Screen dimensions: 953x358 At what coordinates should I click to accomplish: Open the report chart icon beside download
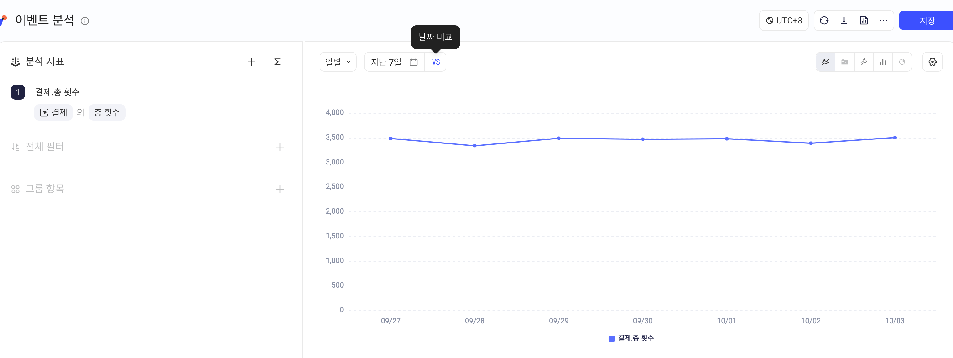coord(864,21)
